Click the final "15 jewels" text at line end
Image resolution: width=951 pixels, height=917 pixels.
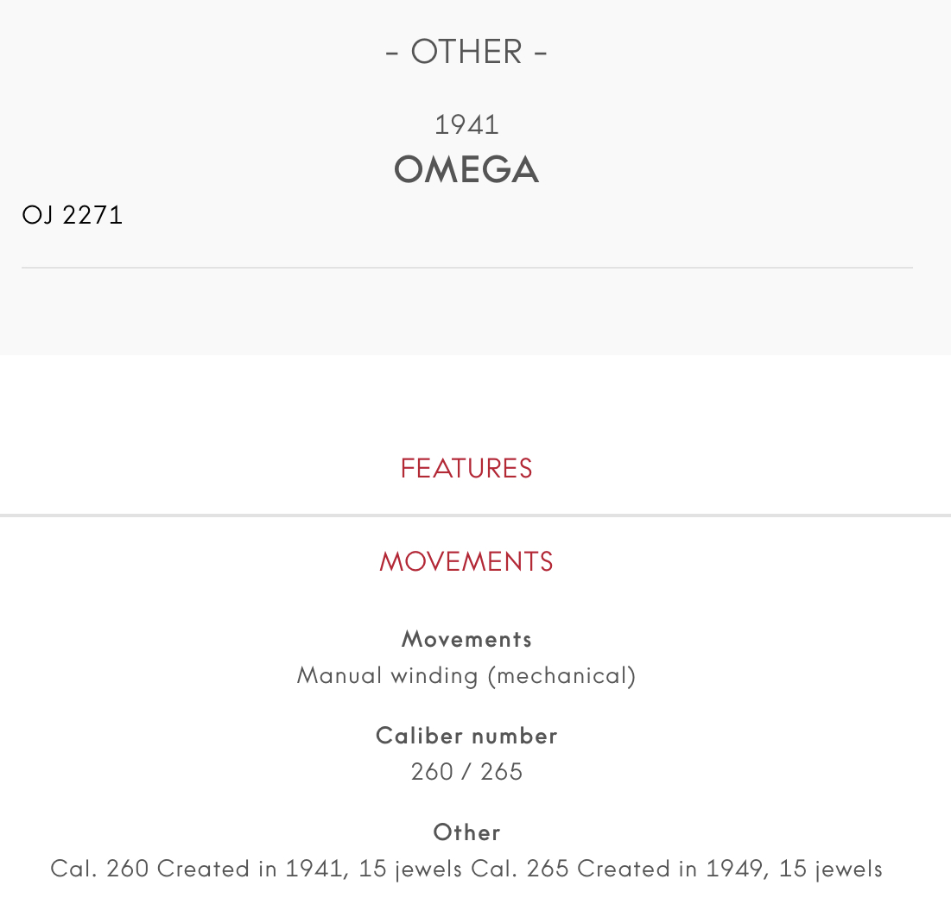pos(831,869)
